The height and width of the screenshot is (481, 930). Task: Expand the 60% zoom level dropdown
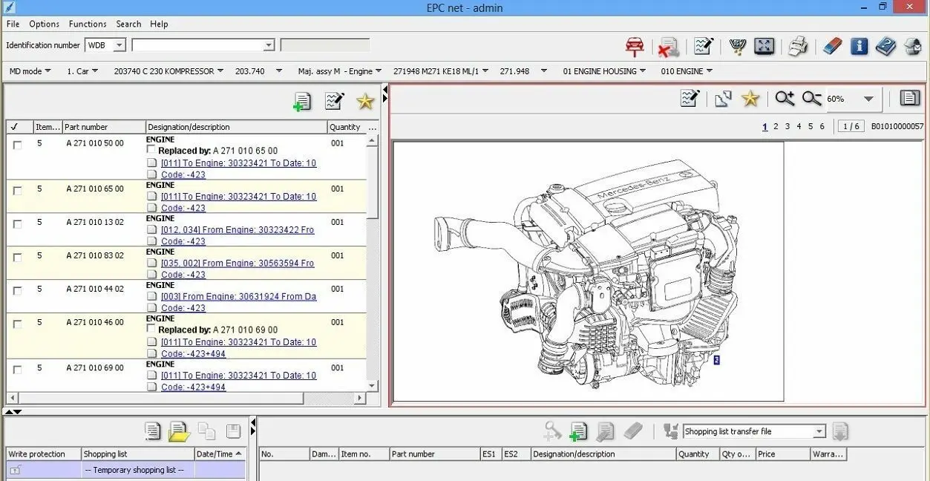868,99
